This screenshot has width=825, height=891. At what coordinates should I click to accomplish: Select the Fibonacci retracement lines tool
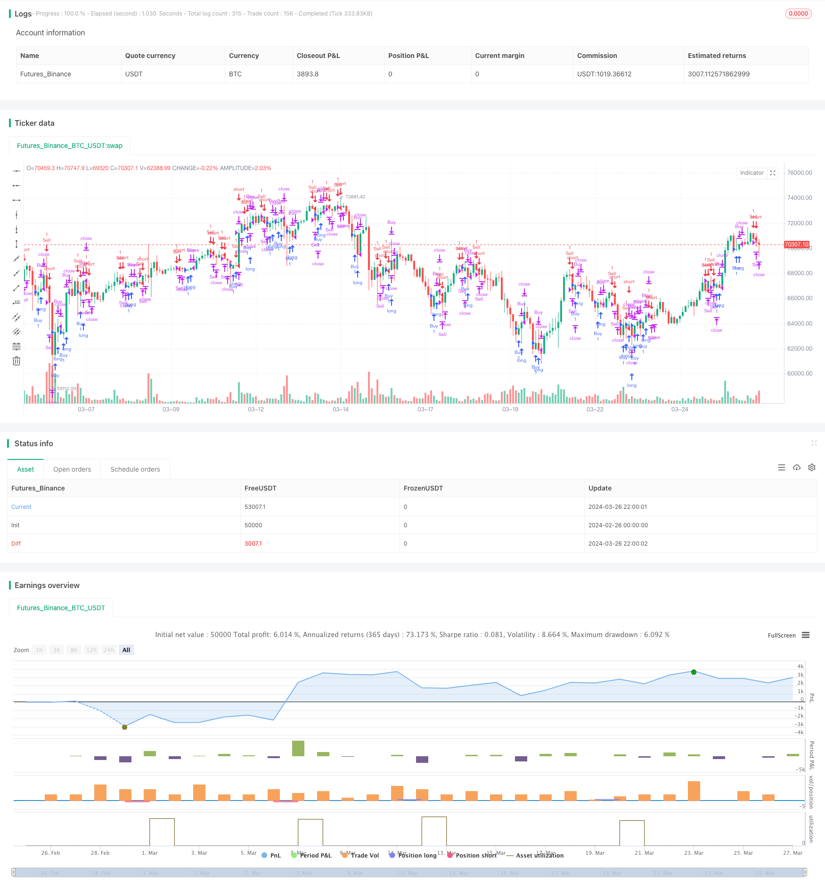pyautogui.click(x=16, y=346)
